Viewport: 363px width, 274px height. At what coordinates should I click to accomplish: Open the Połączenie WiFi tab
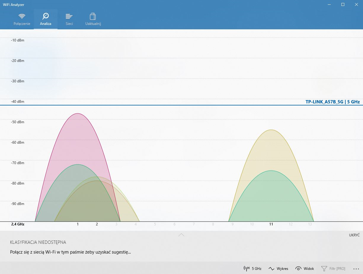point(22,16)
